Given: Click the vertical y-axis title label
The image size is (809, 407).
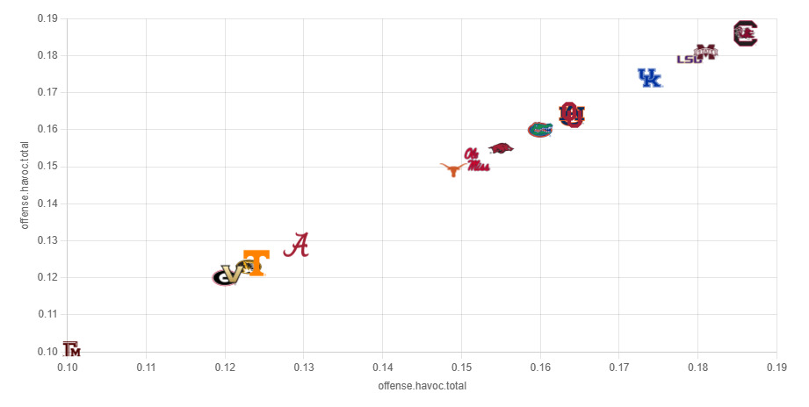Looking at the screenshot, I should [25, 186].
